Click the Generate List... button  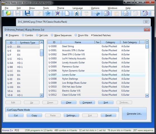(x=134, y=114)
